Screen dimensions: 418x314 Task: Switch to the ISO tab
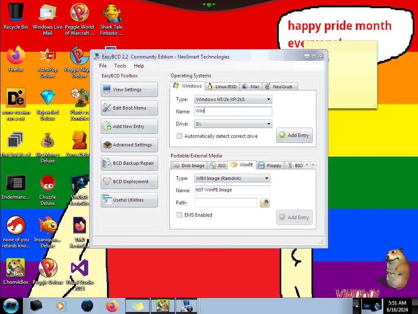(x=218, y=166)
